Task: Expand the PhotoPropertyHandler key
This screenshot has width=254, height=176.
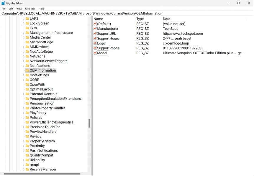Action: tap(24, 108)
